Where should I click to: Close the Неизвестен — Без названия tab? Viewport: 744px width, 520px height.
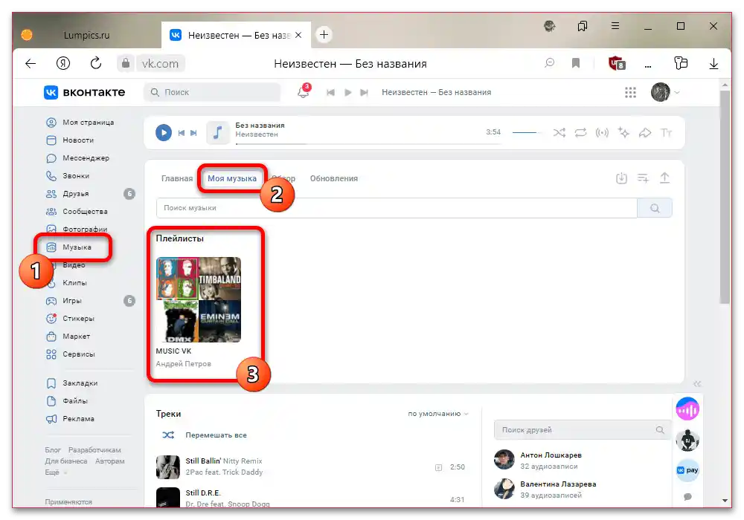coord(298,35)
